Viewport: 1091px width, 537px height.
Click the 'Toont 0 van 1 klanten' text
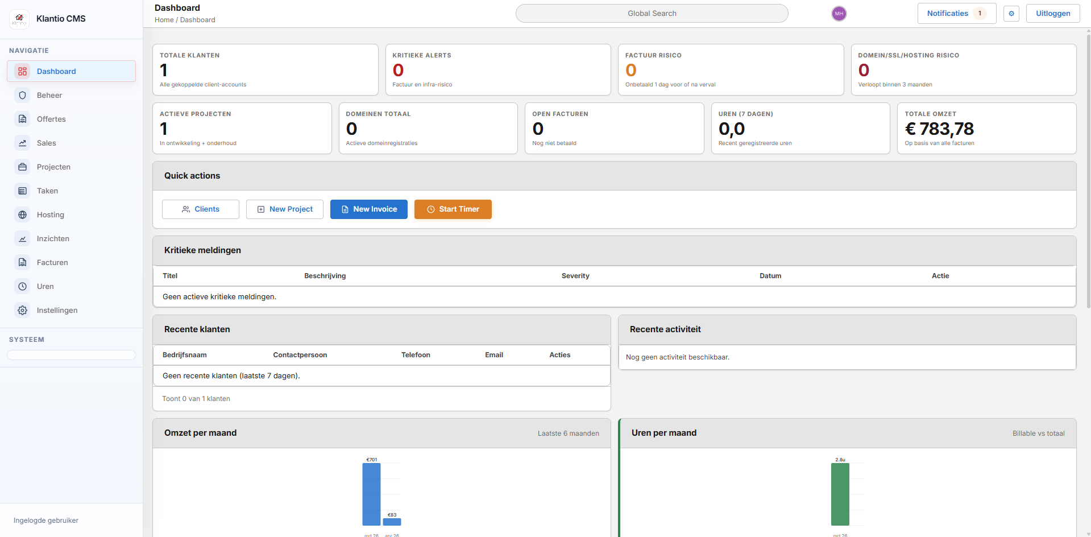click(196, 399)
